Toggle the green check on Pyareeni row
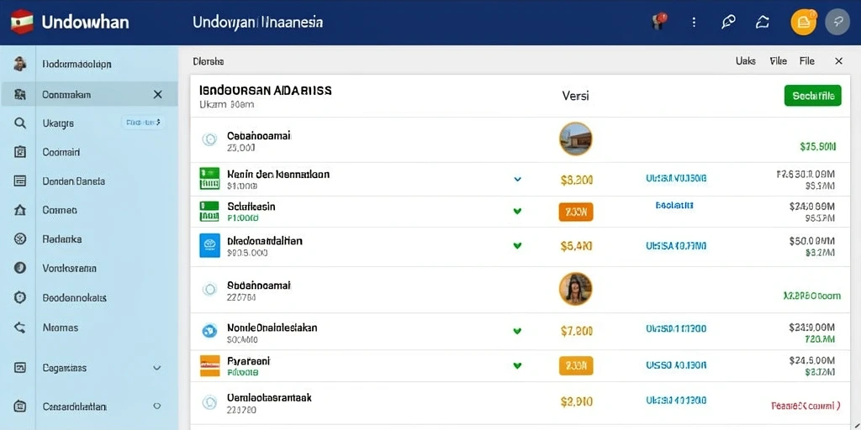861x430 pixels. coord(517,364)
